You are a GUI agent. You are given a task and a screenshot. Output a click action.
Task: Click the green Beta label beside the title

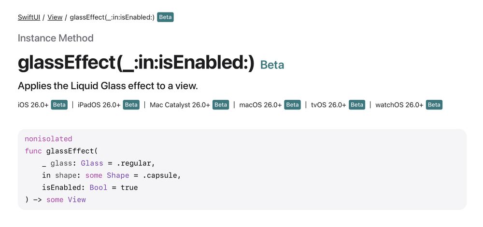(272, 65)
